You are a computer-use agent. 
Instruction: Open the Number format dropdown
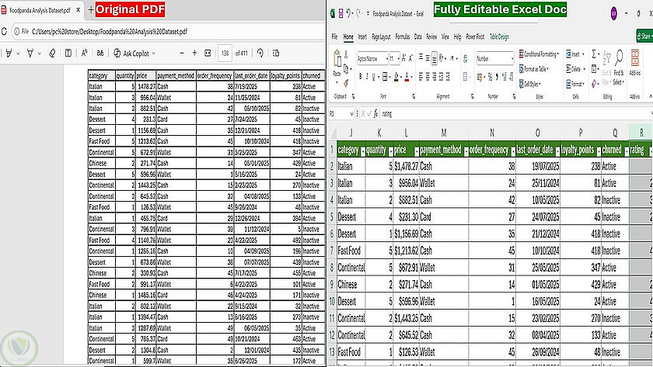[x=512, y=59]
